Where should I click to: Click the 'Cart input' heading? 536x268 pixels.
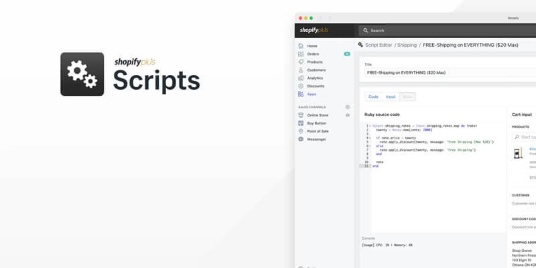522,115
